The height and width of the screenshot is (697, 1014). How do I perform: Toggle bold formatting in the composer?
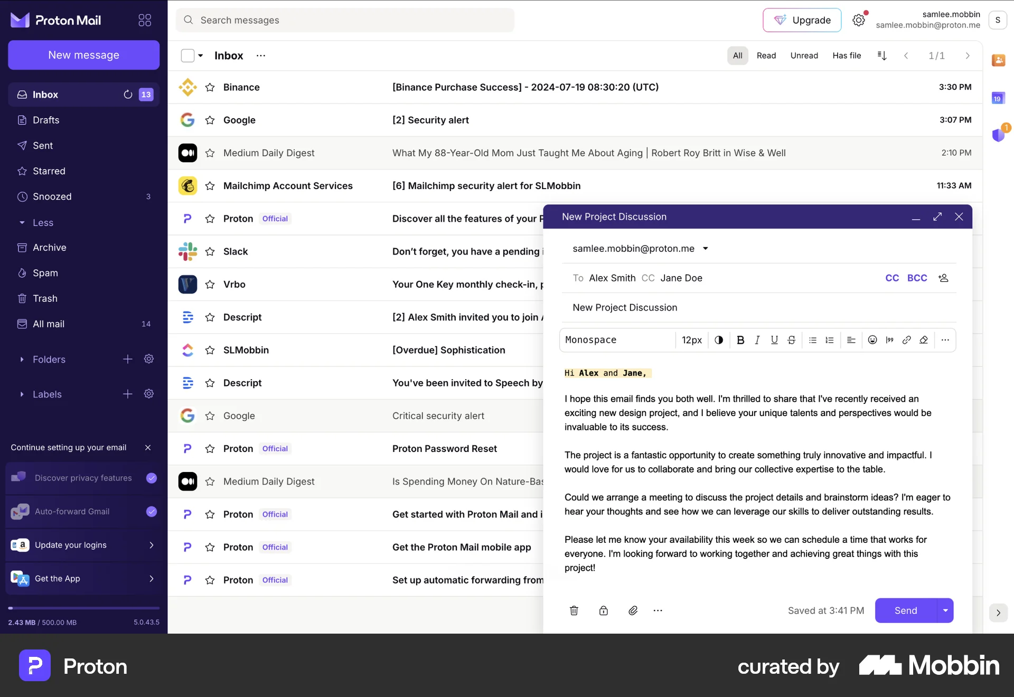[740, 340]
